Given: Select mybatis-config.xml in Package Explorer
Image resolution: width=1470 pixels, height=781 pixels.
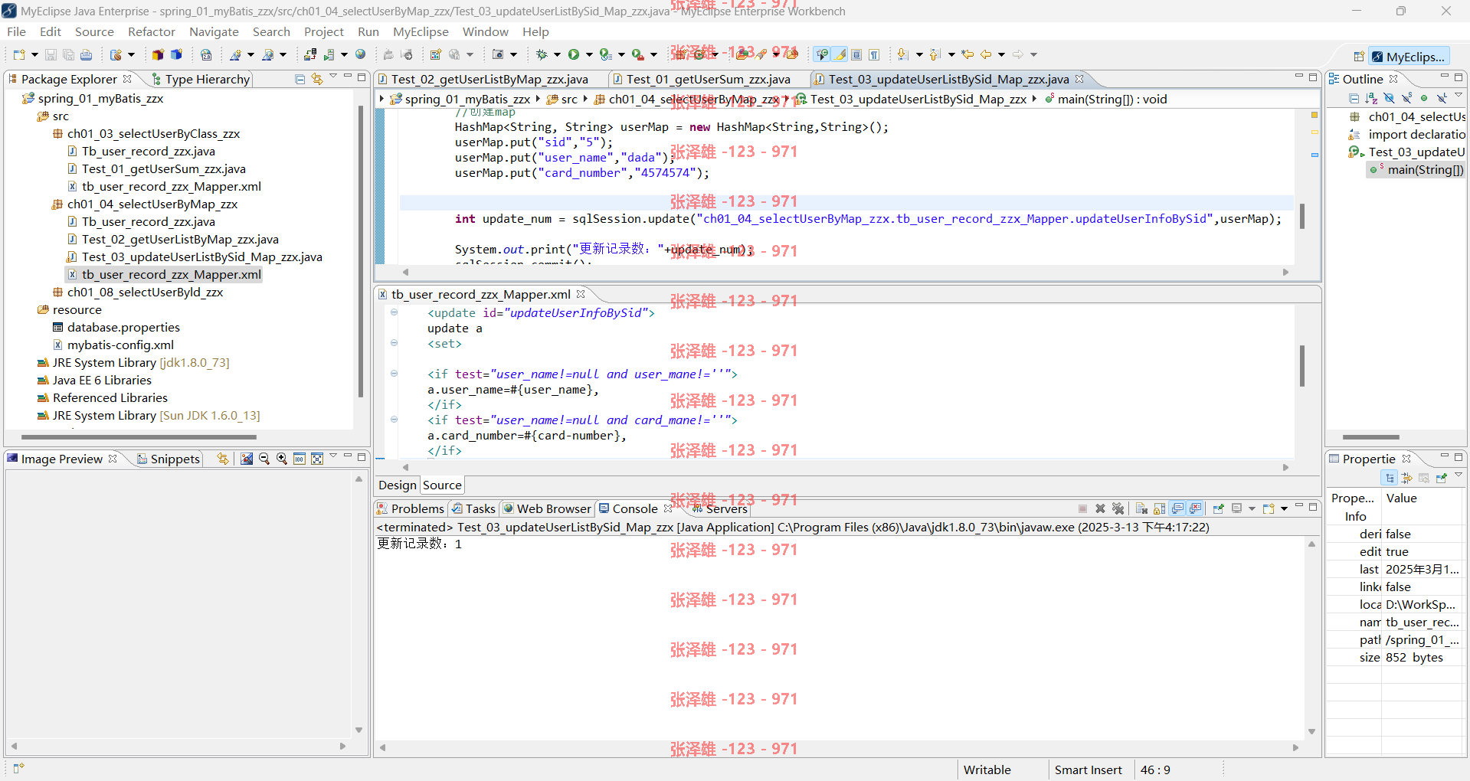Looking at the screenshot, I should coord(120,345).
